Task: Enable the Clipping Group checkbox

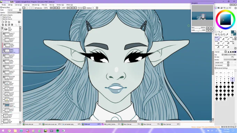Action: tap(1, 17)
